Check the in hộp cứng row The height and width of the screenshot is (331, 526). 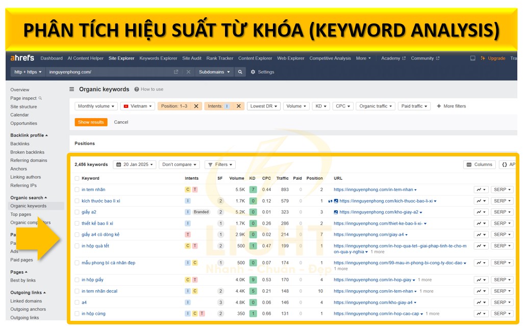coord(77,314)
